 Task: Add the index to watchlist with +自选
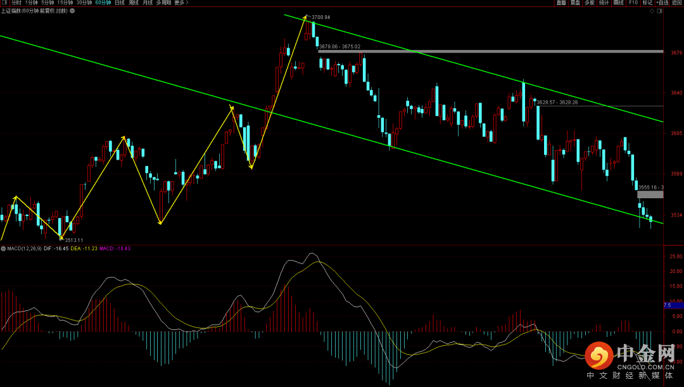(662, 3)
